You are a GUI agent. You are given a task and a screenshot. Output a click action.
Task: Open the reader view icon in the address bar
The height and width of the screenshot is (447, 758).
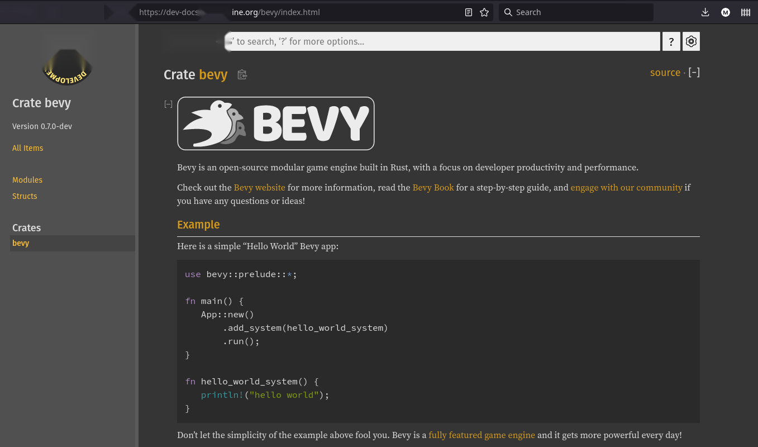[469, 12]
